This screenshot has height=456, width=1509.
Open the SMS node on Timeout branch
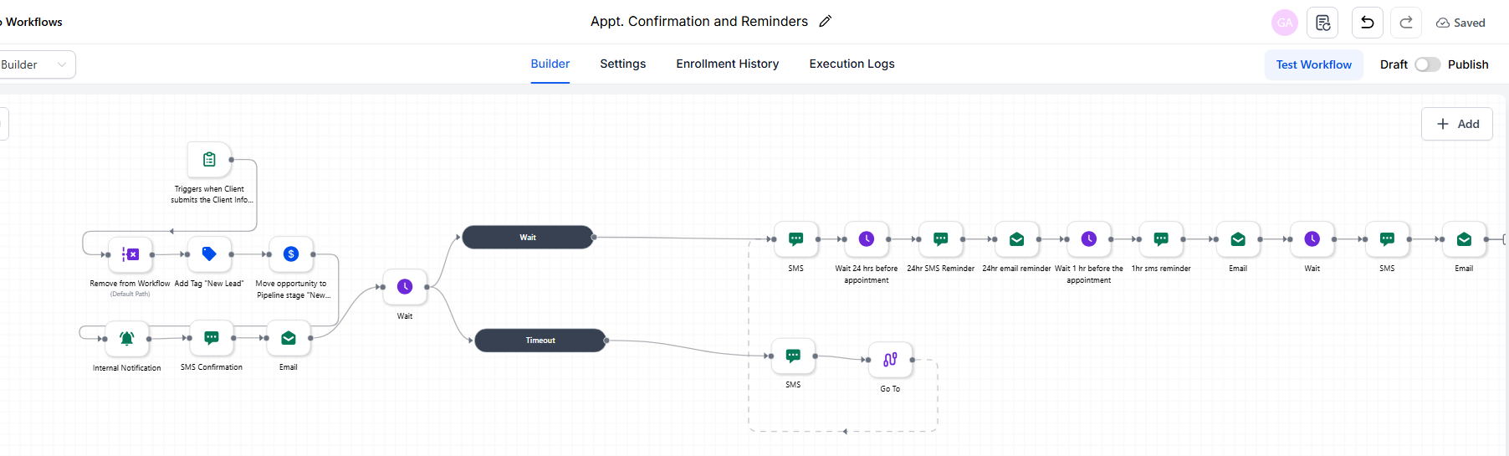tap(793, 356)
